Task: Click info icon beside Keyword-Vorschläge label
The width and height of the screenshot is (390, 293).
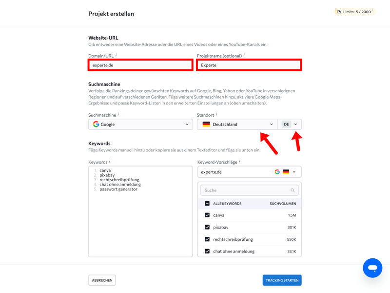Action: (x=239, y=161)
